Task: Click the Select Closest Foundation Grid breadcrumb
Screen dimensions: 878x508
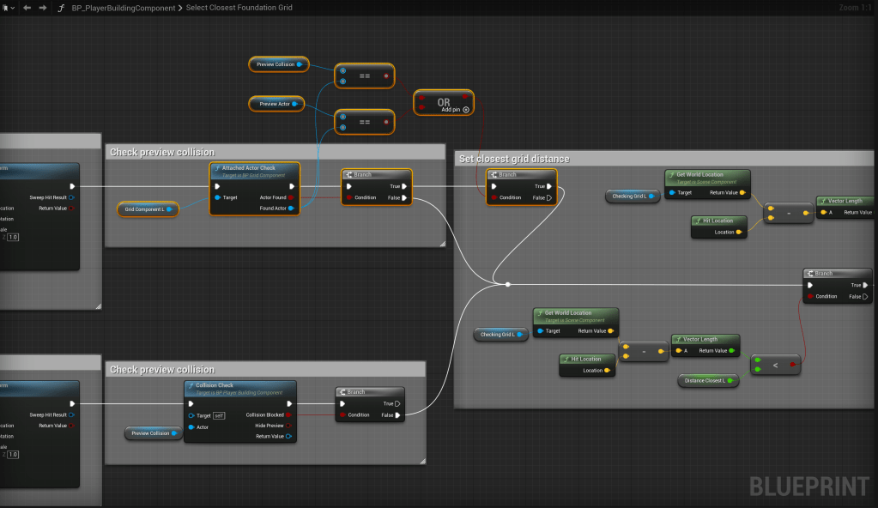Action: coord(239,8)
